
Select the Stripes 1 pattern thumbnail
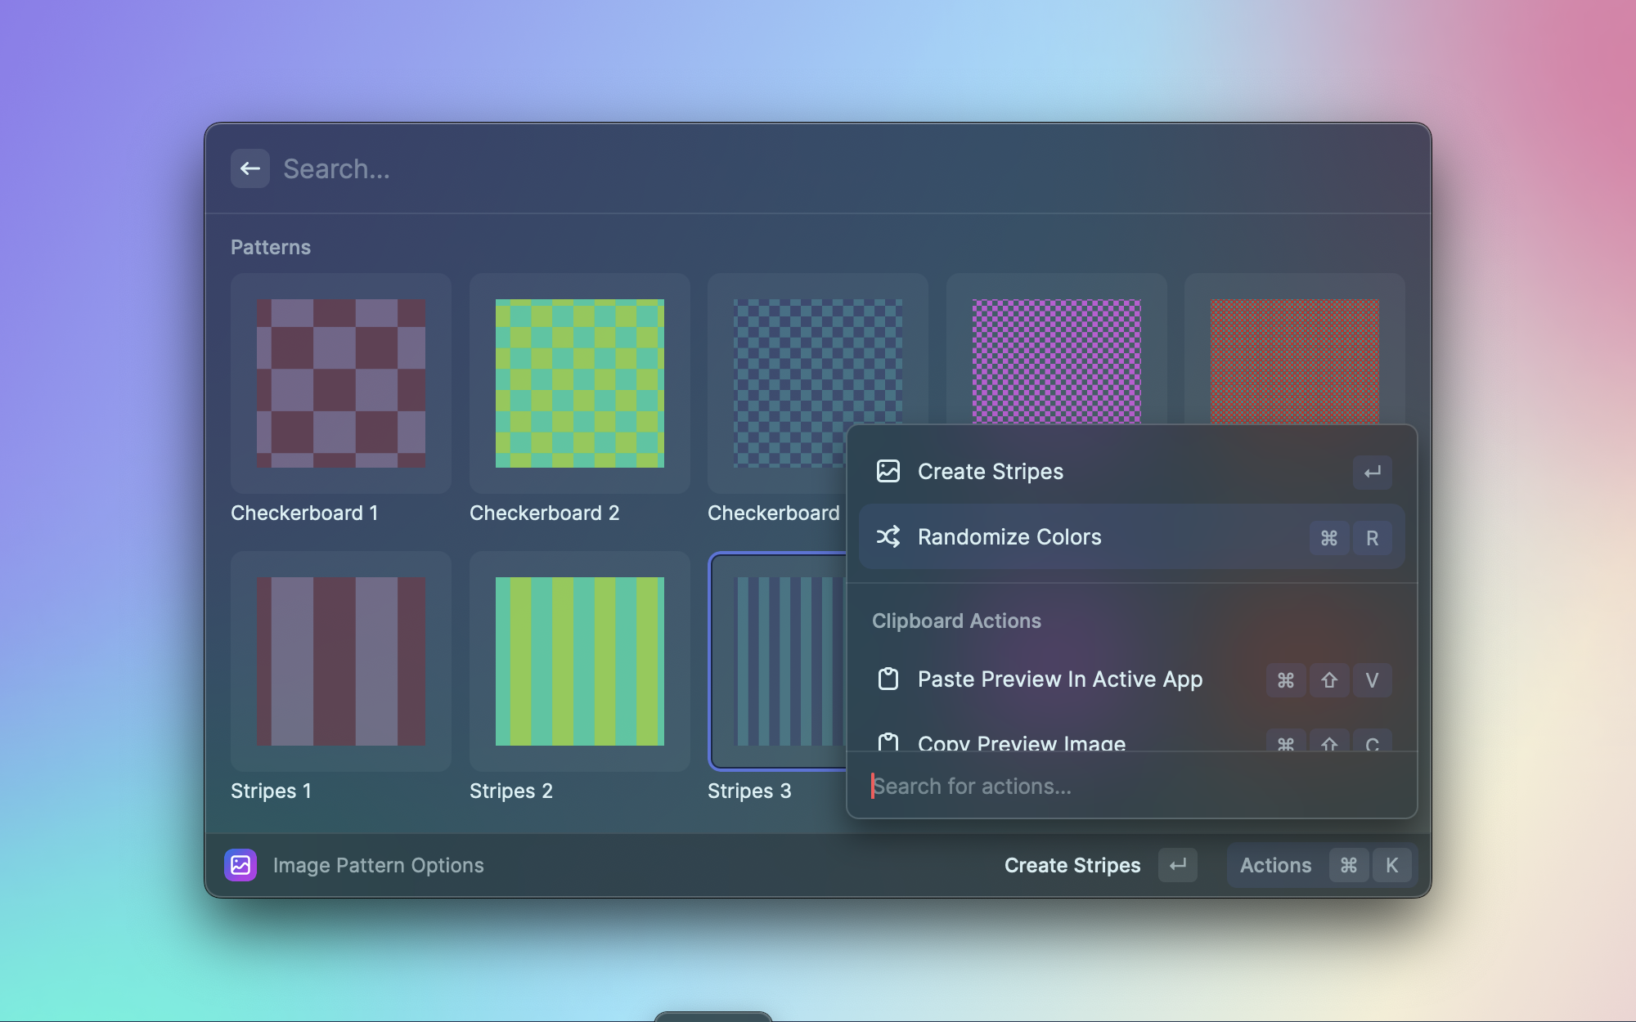tap(341, 661)
